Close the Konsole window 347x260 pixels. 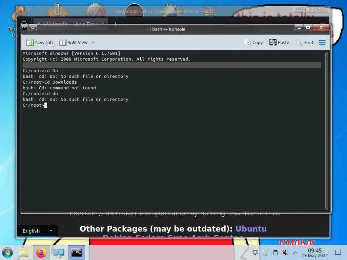321,28
